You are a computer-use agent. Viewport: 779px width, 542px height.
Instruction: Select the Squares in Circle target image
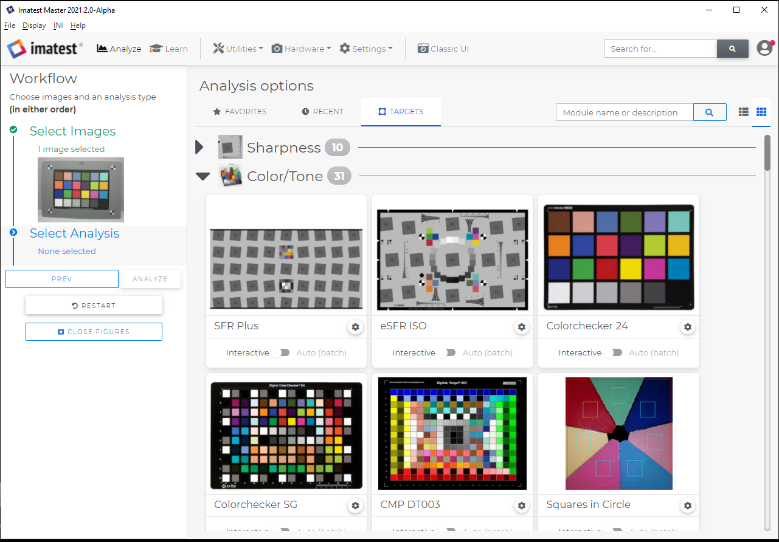click(x=618, y=433)
